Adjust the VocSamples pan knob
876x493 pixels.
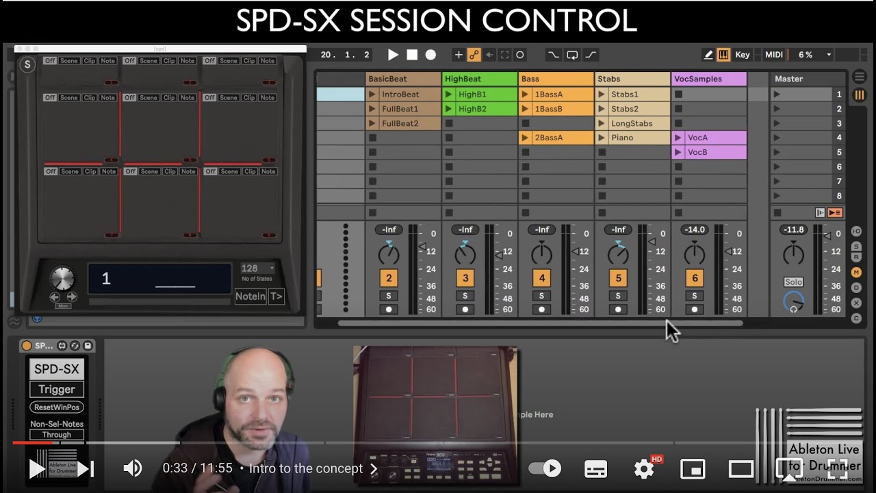click(x=695, y=253)
